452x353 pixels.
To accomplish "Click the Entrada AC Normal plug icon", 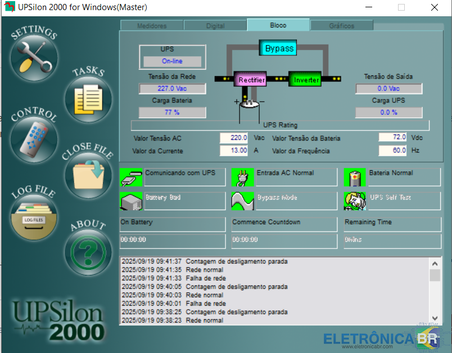I will pos(243,177).
